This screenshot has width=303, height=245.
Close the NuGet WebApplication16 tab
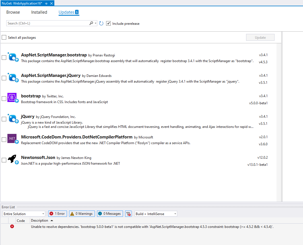[x=51, y=3]
